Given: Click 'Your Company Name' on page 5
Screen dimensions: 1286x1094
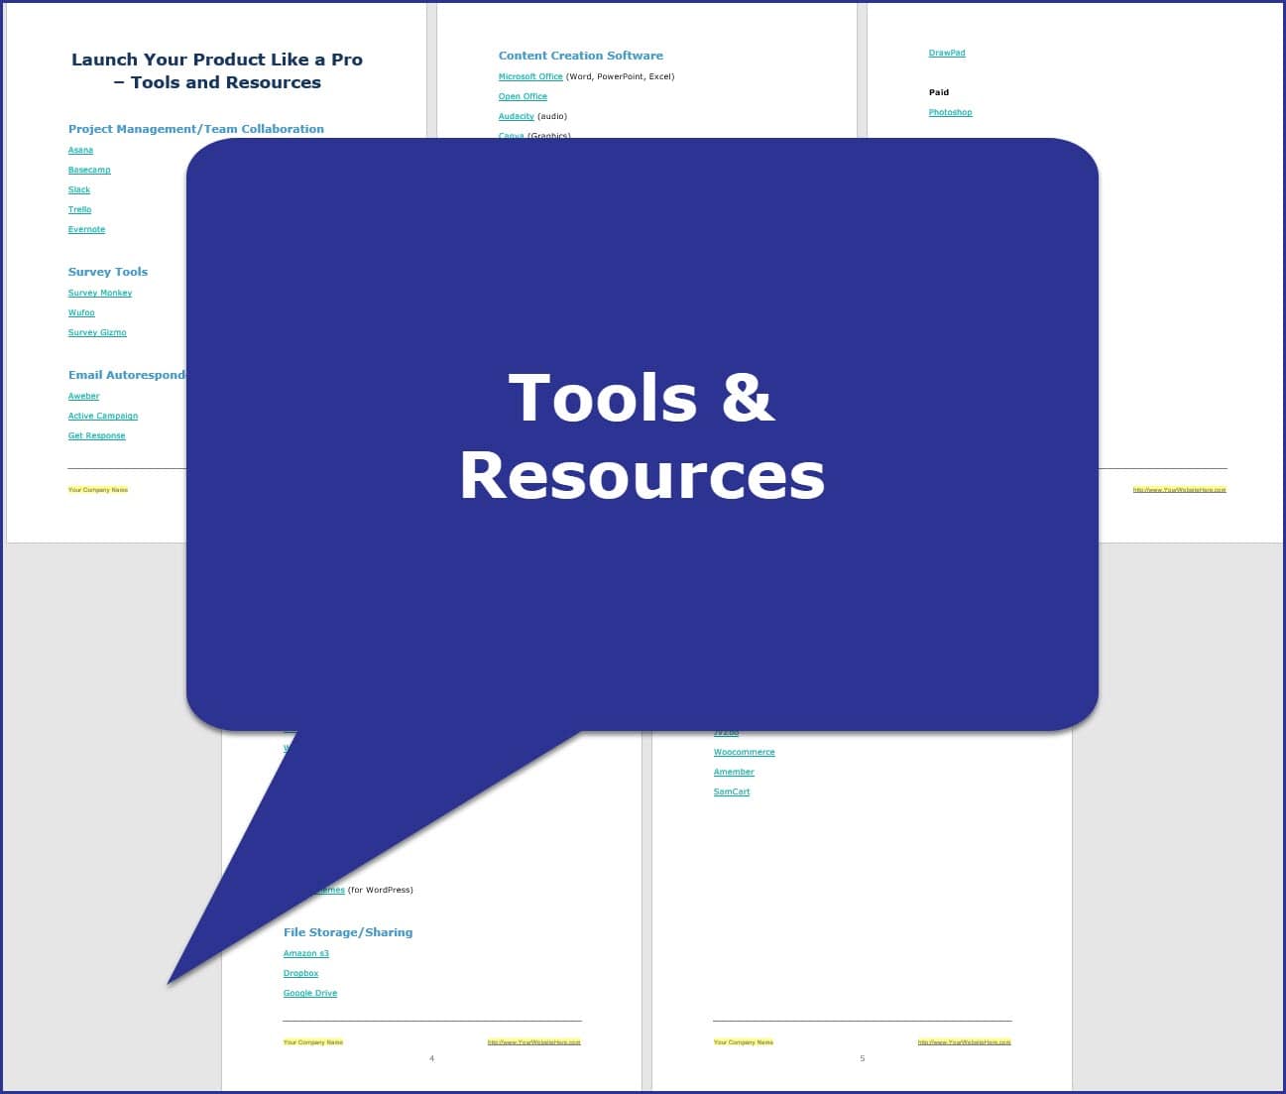Looking at the screenshot, I should click(744, 1042).
